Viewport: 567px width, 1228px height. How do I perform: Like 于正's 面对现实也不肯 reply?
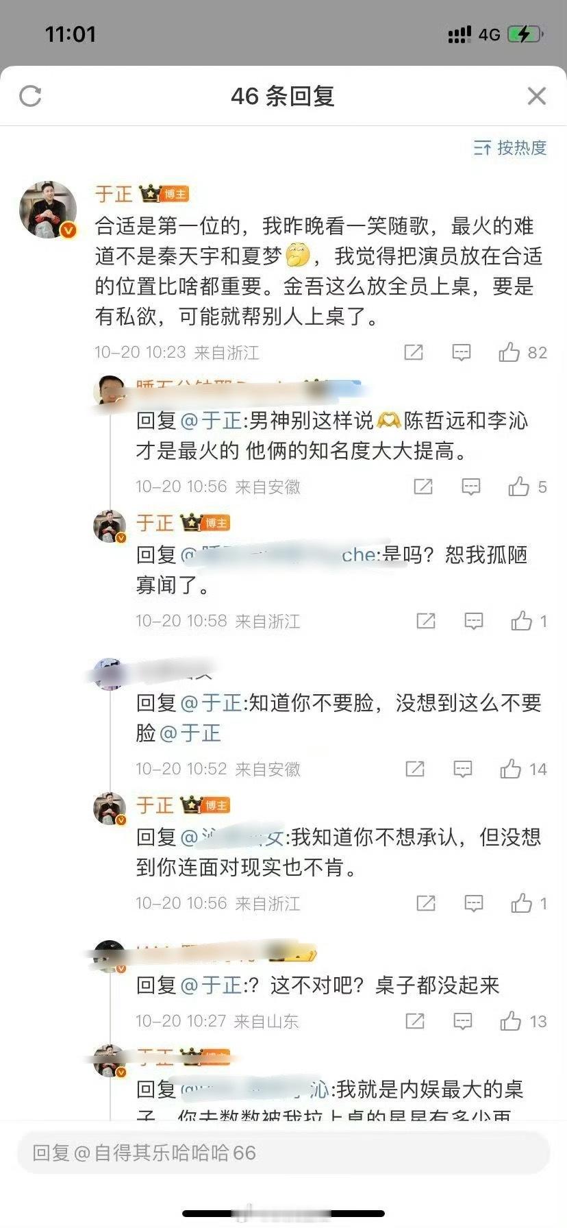[x=529, y=903]
